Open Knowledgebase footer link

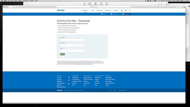pos(109,77)
